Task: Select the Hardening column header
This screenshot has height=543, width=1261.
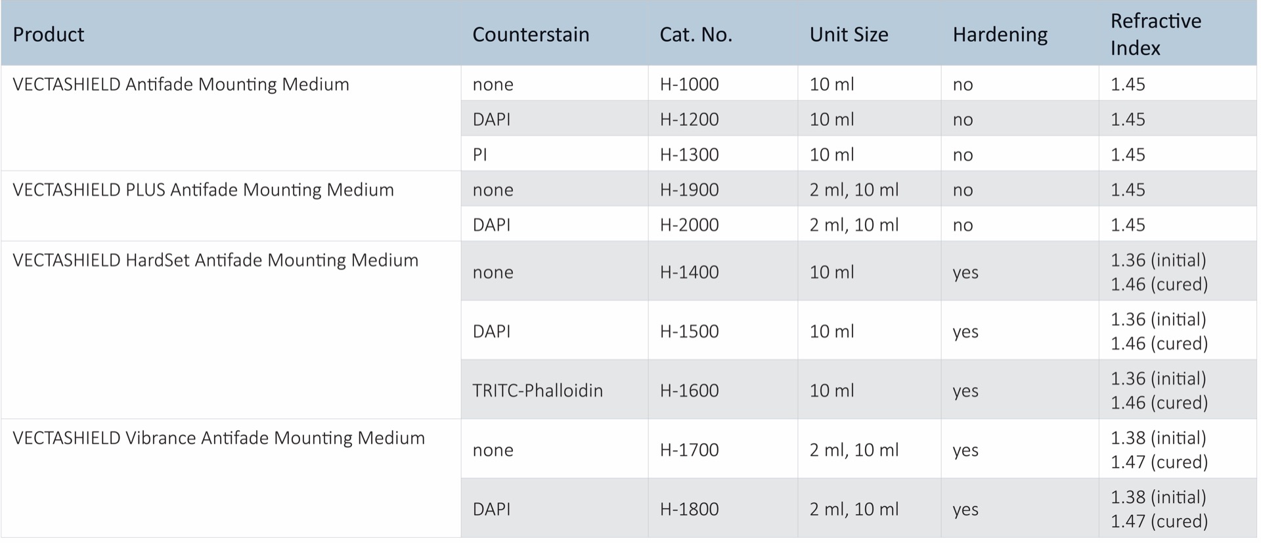Action: [x=1000, y=34]
